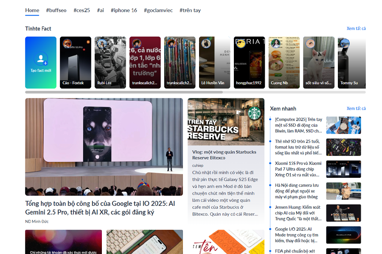The image size is (382, 254).
Task: Open the trunkscalich2 fact card showing comic books
Action: coord(180,63)
